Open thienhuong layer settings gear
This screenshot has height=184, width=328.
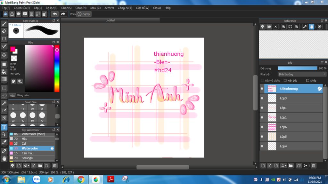coord(320,89)
